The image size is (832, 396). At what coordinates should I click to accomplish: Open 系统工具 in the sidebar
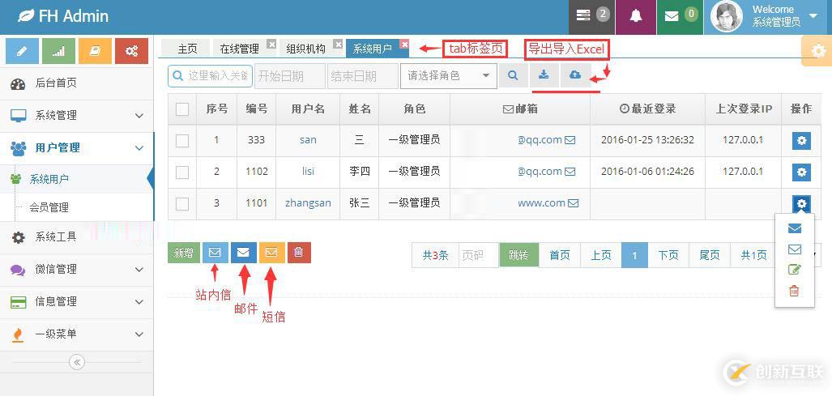[x=77, y=237]
